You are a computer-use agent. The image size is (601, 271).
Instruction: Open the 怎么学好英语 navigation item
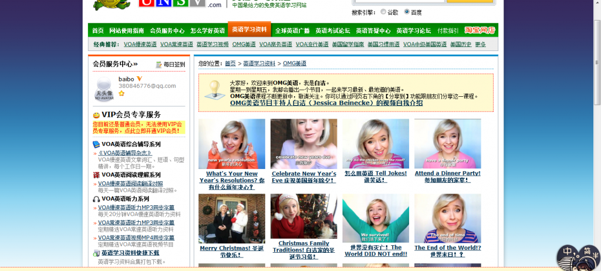pos(208,31)
